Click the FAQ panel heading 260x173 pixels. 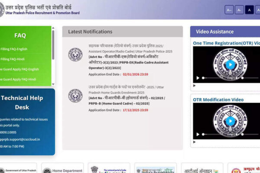coord(20,35)
